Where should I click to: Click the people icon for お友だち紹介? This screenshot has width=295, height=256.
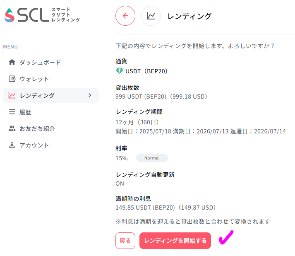pyautogui.click(x=12, y=128)
